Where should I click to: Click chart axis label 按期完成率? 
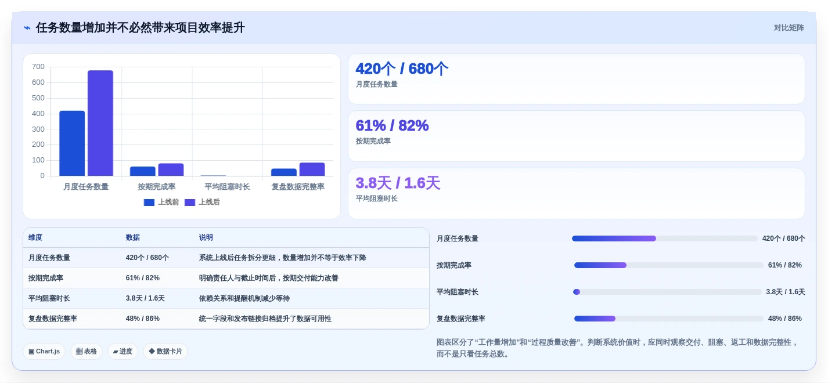click(x=157, y=187)
